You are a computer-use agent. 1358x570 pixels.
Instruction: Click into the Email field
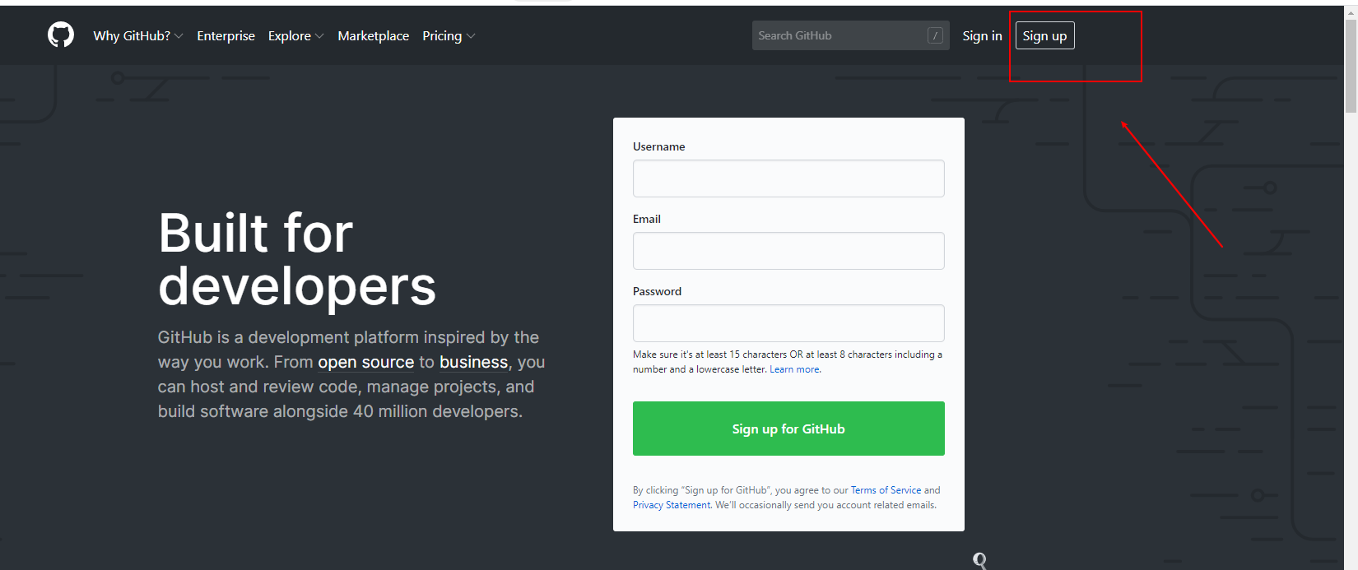click(788, 251)
